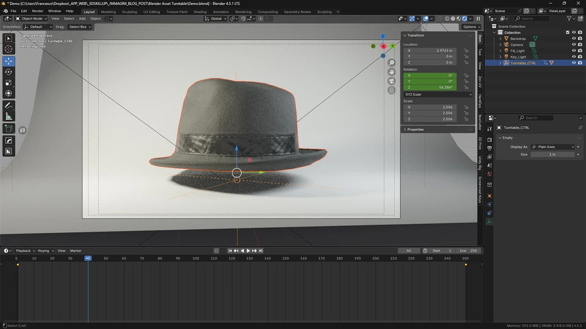The image size is (586, 329).
Task: Click the Scale X value field
Action: (x=430, y=107)
